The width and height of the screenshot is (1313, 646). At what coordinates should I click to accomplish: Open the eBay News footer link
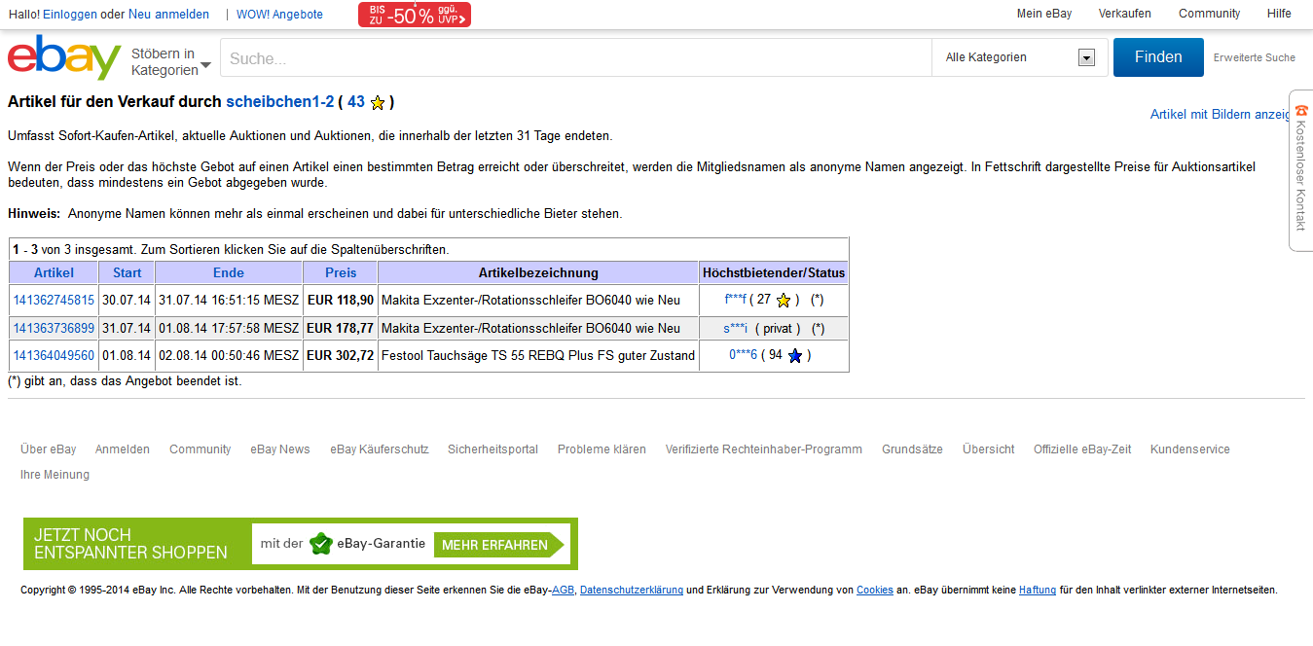[x=280, y=449]
